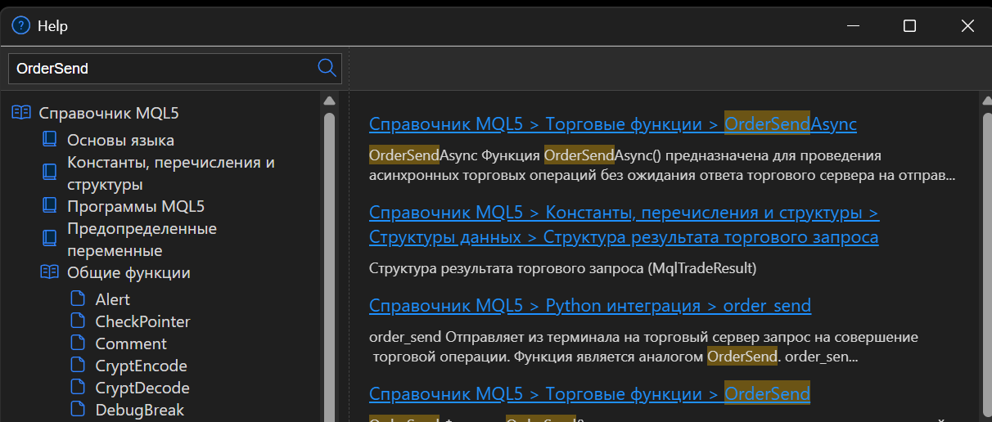Maximize the Help window
Viewport: 992px width, 422px height.
(x=909, y=26)
